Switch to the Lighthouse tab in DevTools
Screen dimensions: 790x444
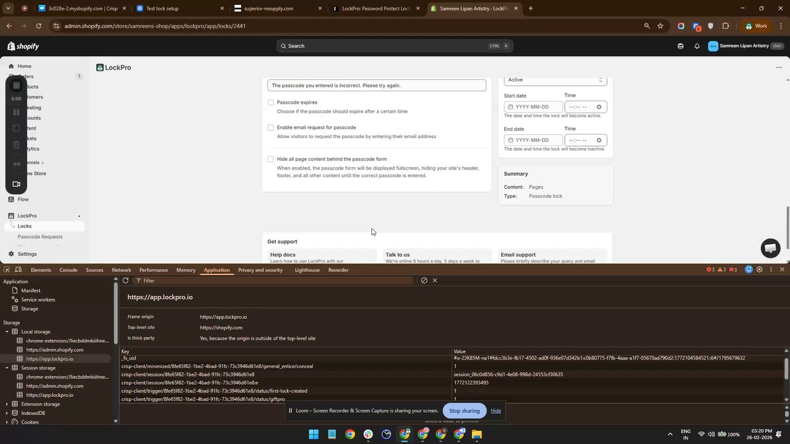point(307,270)
